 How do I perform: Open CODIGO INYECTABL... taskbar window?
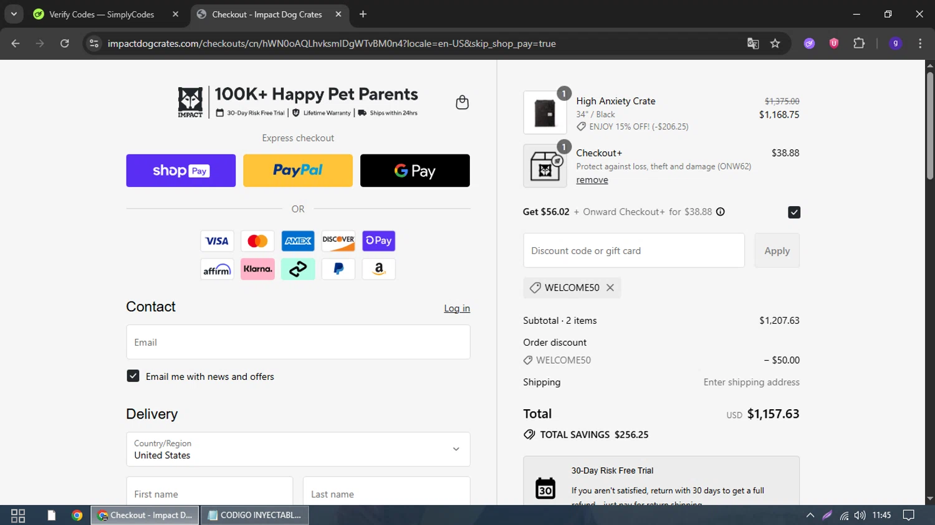255,515
